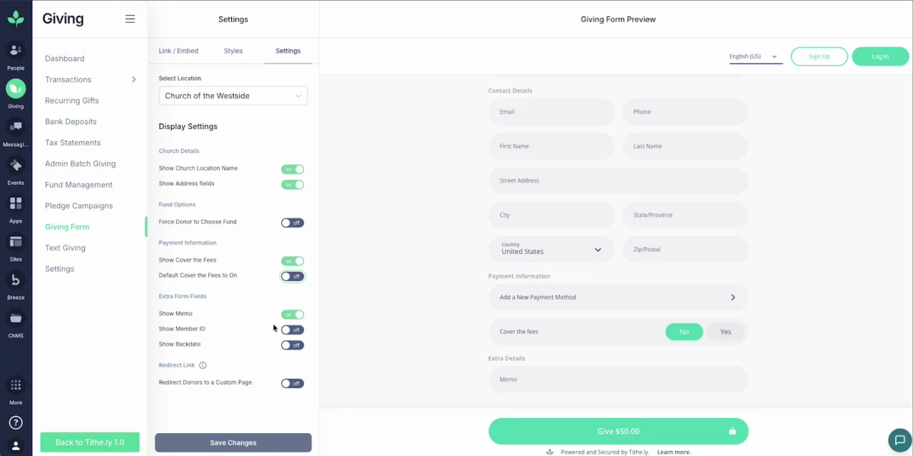Enable Force Donor to Choose Fund
The width and height of the screenshot is (913, 456).
point(292,223)
